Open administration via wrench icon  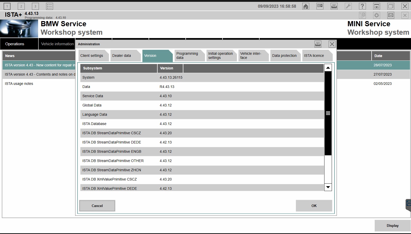(348, 6)
